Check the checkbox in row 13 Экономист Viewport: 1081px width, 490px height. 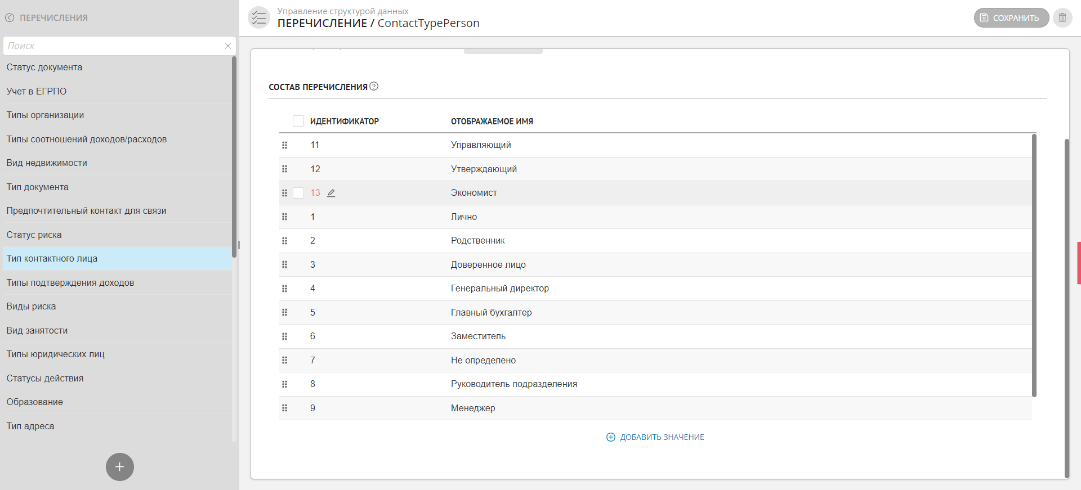[298, 193]
